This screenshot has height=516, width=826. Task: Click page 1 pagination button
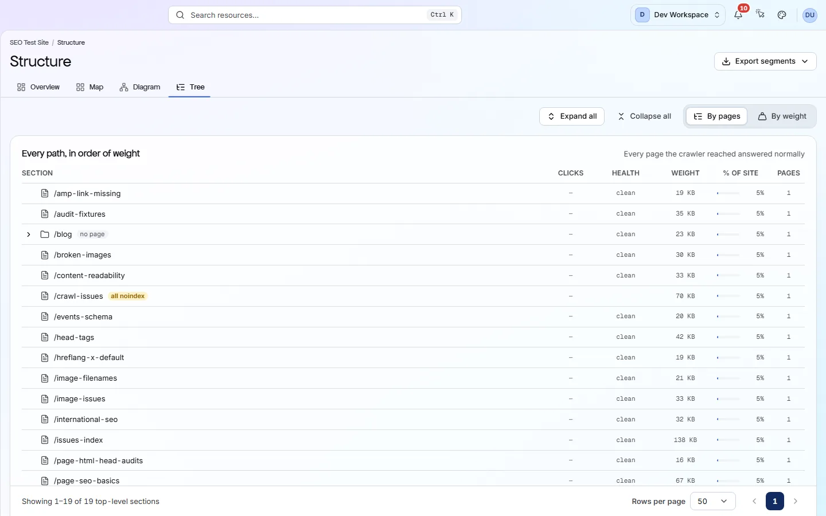click(775, 501)
